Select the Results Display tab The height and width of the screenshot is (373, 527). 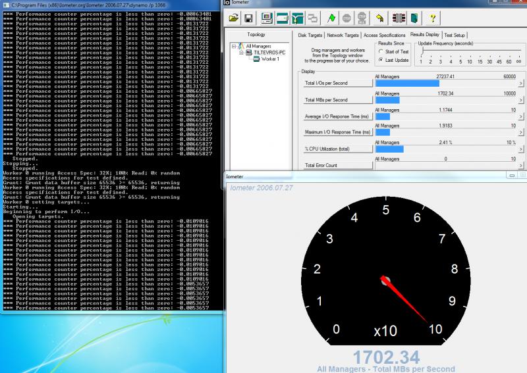coord(424,34)
